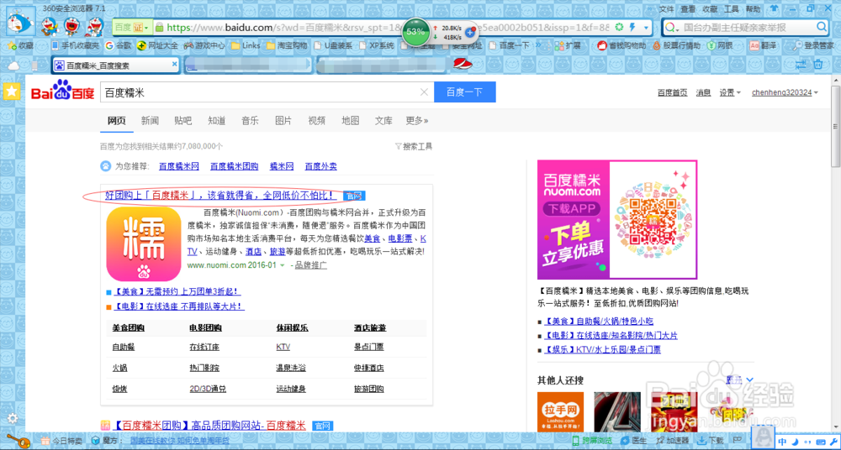Expand the bookmarks overflow chevron
The width and height of the screenshot is (841, 450).
[x=539, y=45]
